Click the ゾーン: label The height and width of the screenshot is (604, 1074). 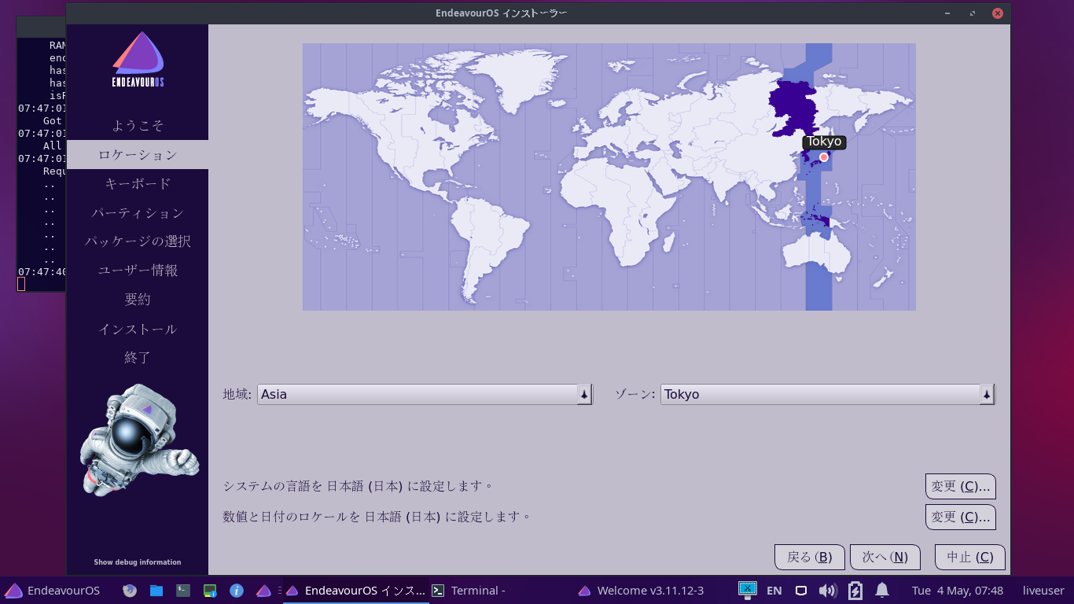pos(634,394)
